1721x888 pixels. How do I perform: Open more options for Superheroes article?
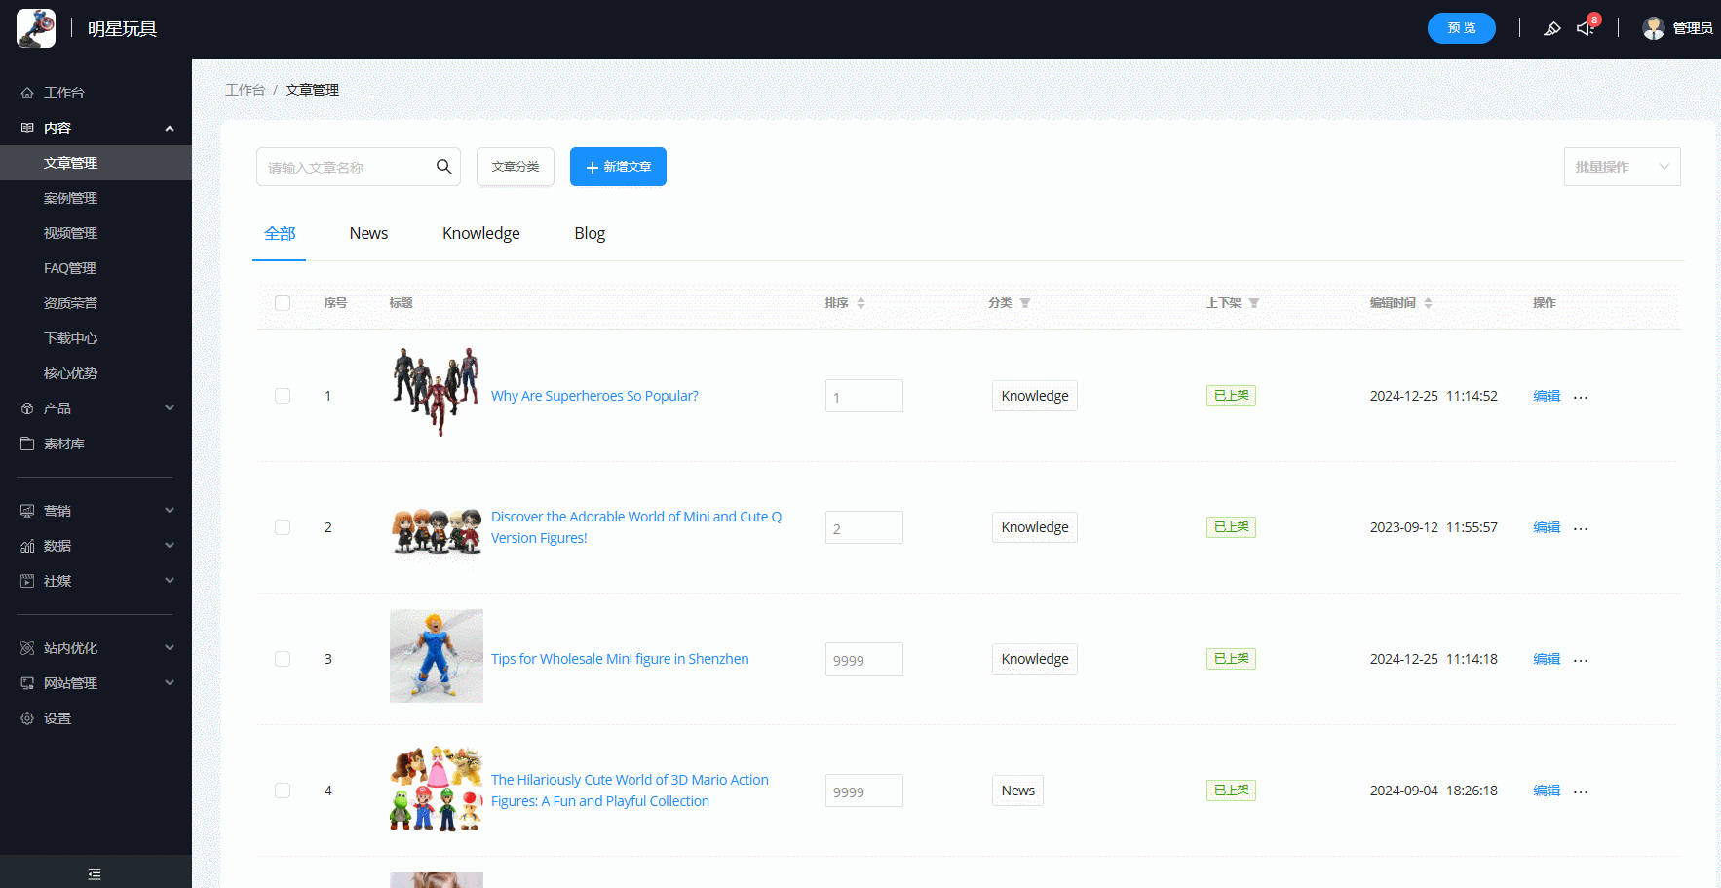click(1581, 397)
